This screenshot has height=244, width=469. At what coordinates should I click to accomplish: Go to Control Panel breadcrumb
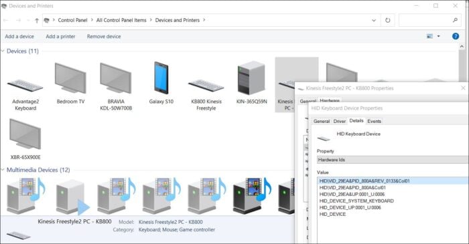pyautogui.click(x=72, y=20)
